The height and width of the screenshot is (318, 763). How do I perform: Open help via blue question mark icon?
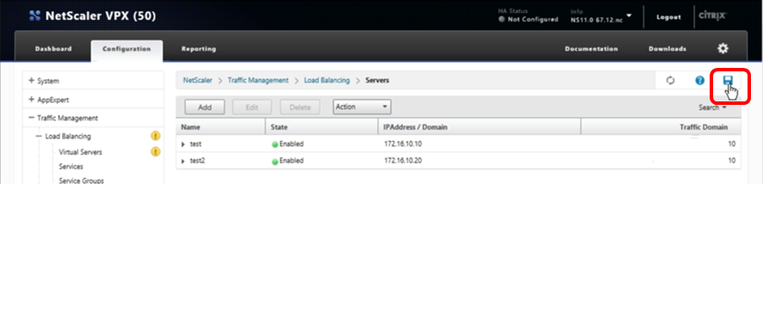tap(699, 81)
